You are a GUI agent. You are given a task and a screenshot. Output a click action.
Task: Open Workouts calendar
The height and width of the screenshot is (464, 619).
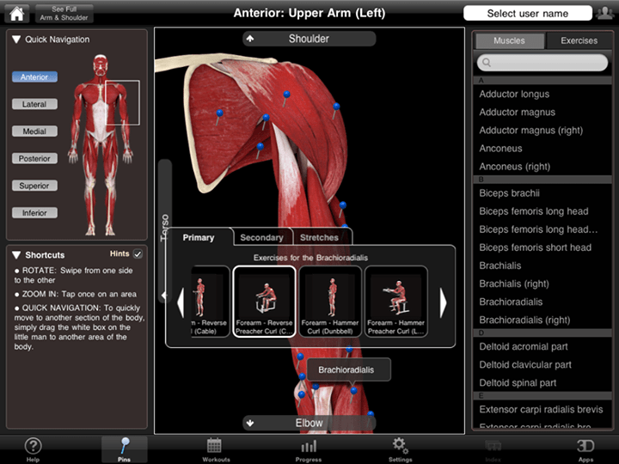pyautogui.click(x=214, y=449)
